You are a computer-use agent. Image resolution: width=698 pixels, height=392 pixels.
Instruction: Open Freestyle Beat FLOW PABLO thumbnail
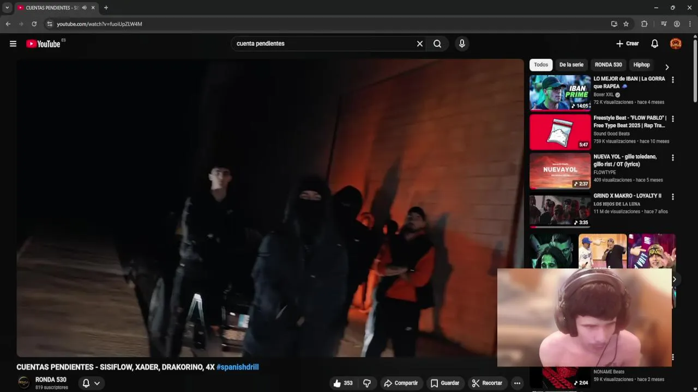pyautogui.click(x=560, y=132)
